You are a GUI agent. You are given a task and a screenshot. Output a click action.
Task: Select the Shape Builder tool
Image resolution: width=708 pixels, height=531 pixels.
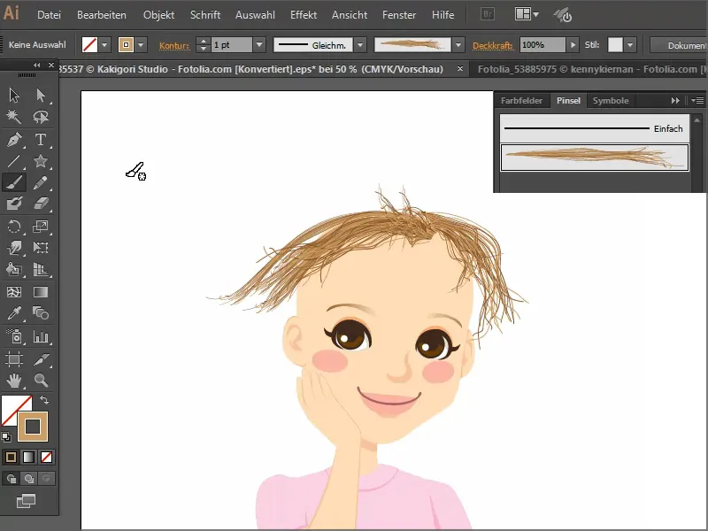point(14,270)
